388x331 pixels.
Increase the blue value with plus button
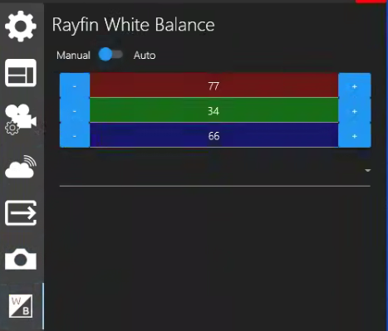click(355, 135)
